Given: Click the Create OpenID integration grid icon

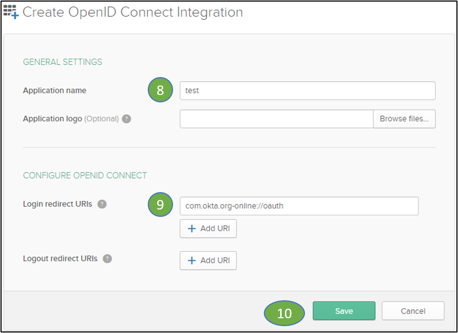Looking at the screenshot, I should (x=11, y=12).
